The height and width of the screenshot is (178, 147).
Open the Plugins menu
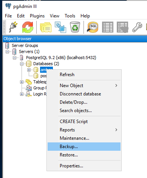click(x=37, y=16)
